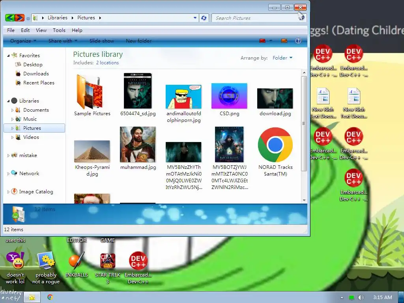
Task: Select NORAD Tracks Santa(TM) Chrome shortcut
Action: pyautogui.click(x=275, y=151)
